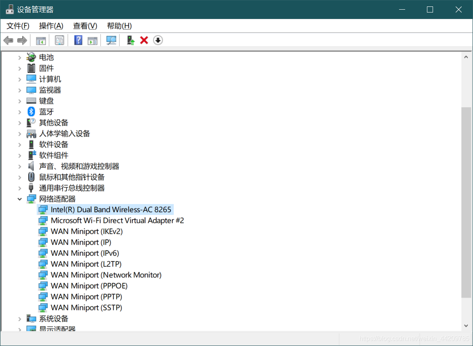Click the Bluetooth icon beside 蓝牙
The height and width of the screenshot is (346, 473).
[31, 112]
